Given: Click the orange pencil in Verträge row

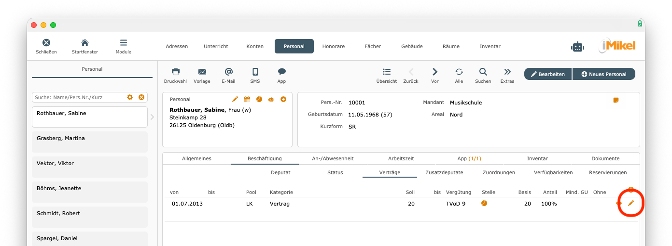Looking at the screenshot, I should pyautogui.click(x=630, y=204).
